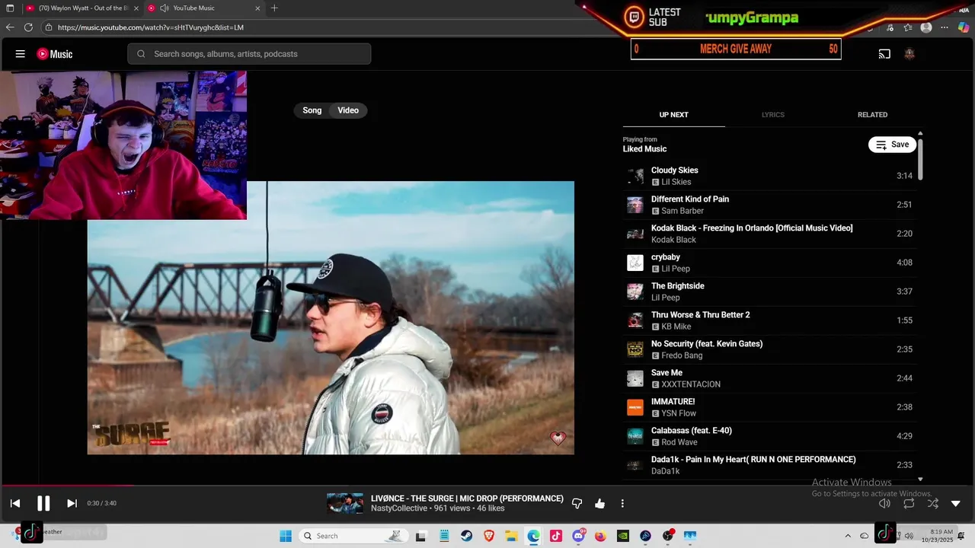Open the Rod Wave artist link
The image size is (975, 548).
click(x=679, y=442)
